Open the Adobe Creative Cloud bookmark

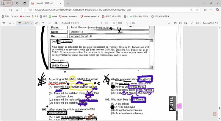coord(68,16)
